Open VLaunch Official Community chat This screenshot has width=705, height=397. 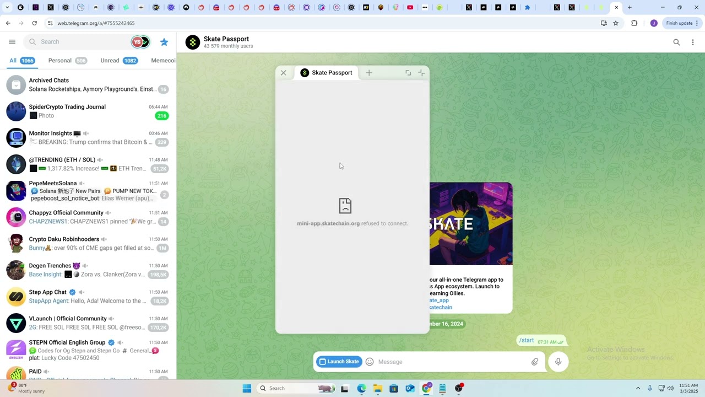pyautogui.click(x=88, y=323)
